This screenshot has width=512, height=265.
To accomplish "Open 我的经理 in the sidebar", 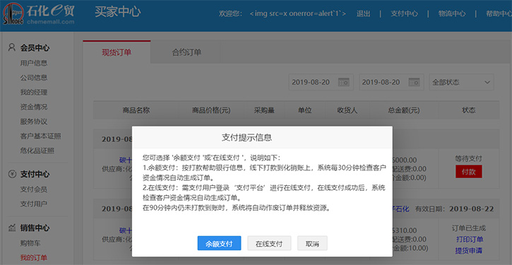I will click(34, 93).
